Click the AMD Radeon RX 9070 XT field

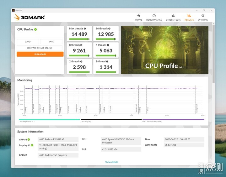click(x=58, y=139)
